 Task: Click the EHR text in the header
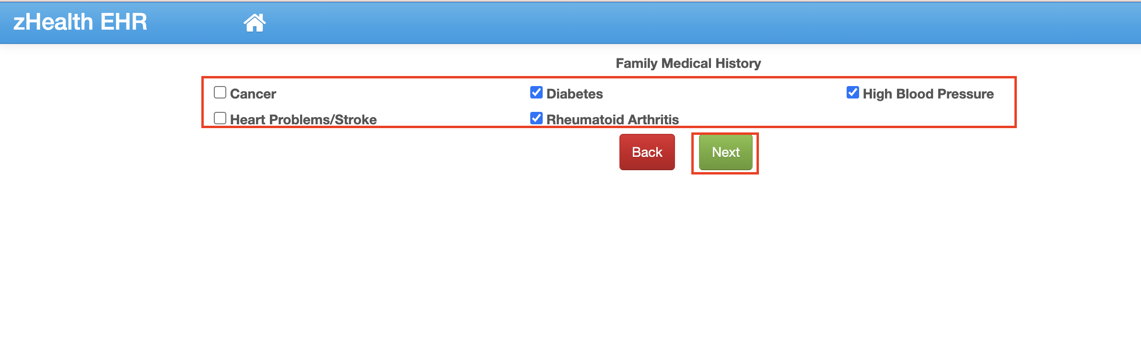[x=124, y=22]
